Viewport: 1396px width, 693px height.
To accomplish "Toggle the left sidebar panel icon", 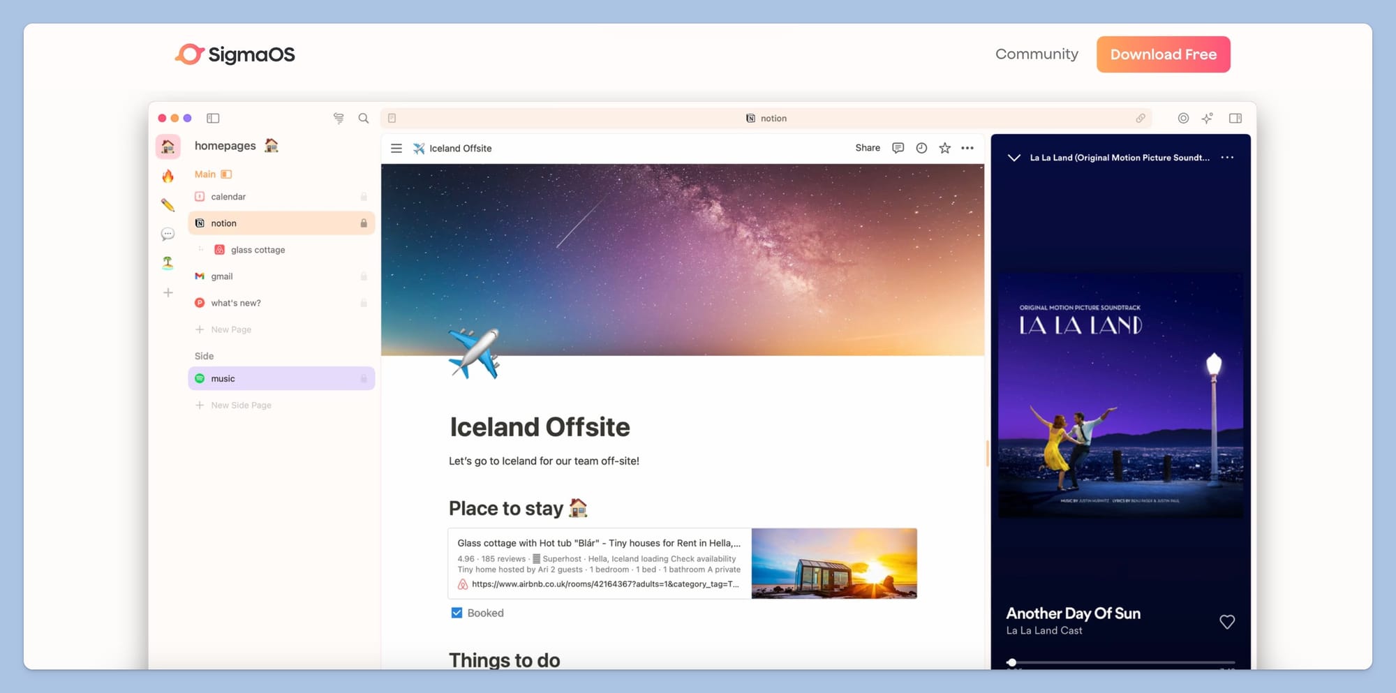I will (213, 118).
